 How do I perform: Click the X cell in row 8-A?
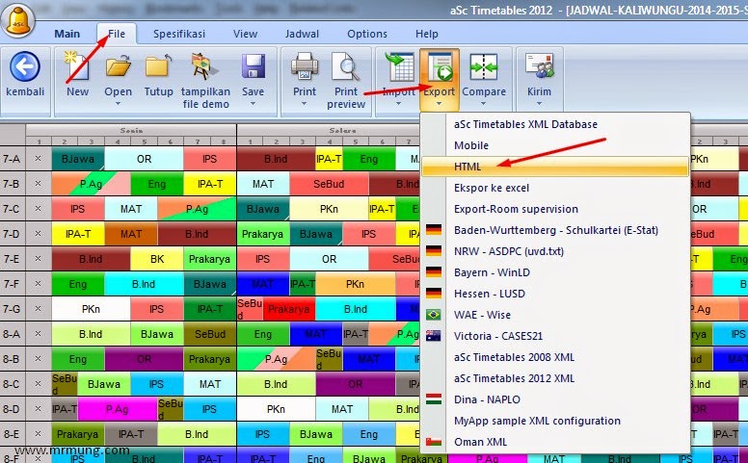39,334
